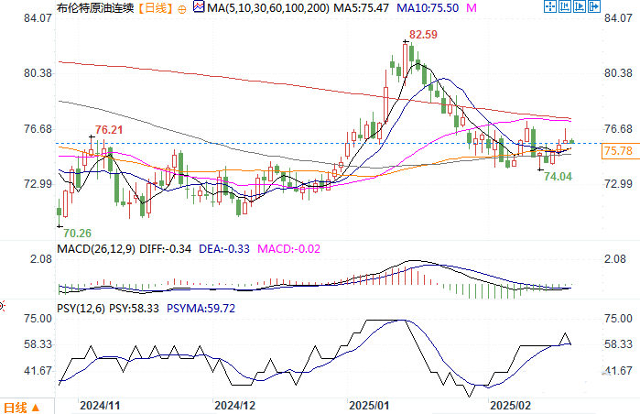Expand the 日线 period selector arrow
640x414 pixels.
click(36, 408)
